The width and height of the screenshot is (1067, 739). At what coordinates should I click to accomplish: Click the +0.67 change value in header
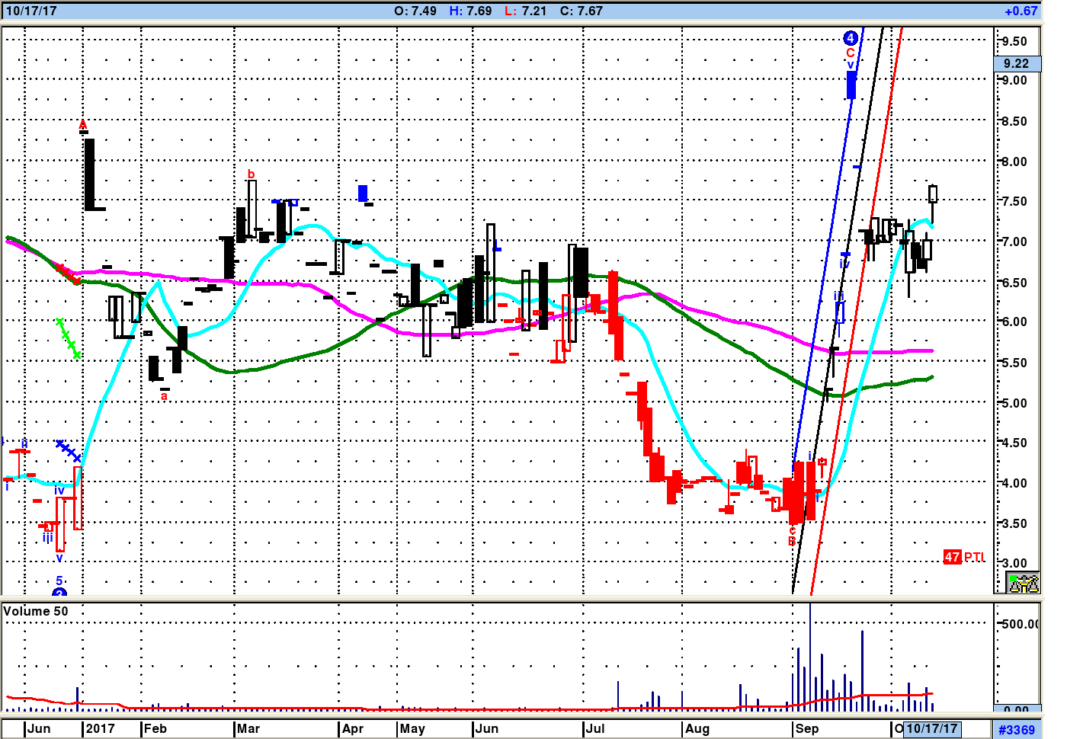tap(1021, 11)
